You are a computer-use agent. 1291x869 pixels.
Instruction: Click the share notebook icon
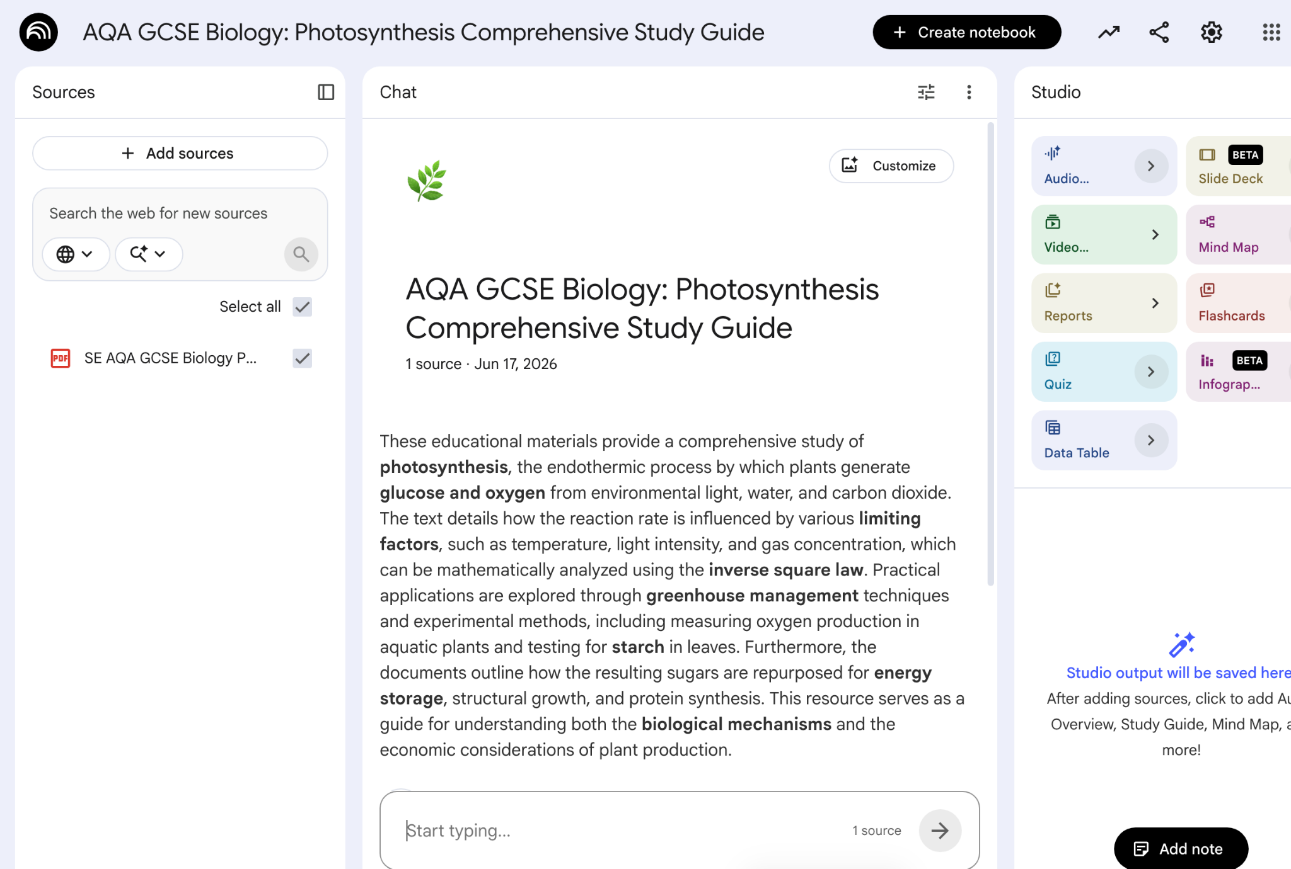click(x=1159, y=32)
